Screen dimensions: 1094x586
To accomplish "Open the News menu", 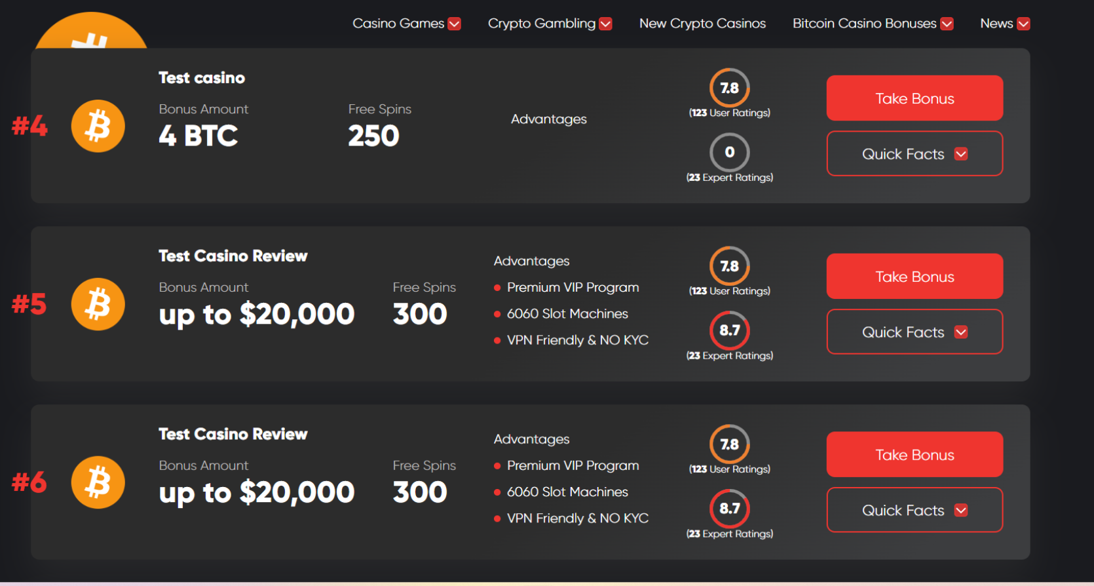I will (1004, 24).
